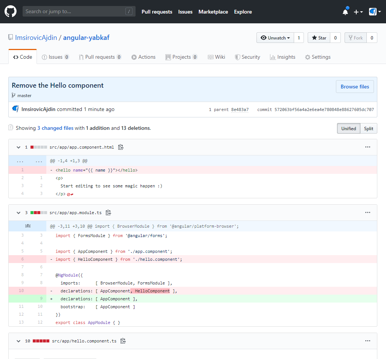The width and height of the screenshot is (386, 359).
Task: Click the forks count 0
Action: (x=372, y=38)
